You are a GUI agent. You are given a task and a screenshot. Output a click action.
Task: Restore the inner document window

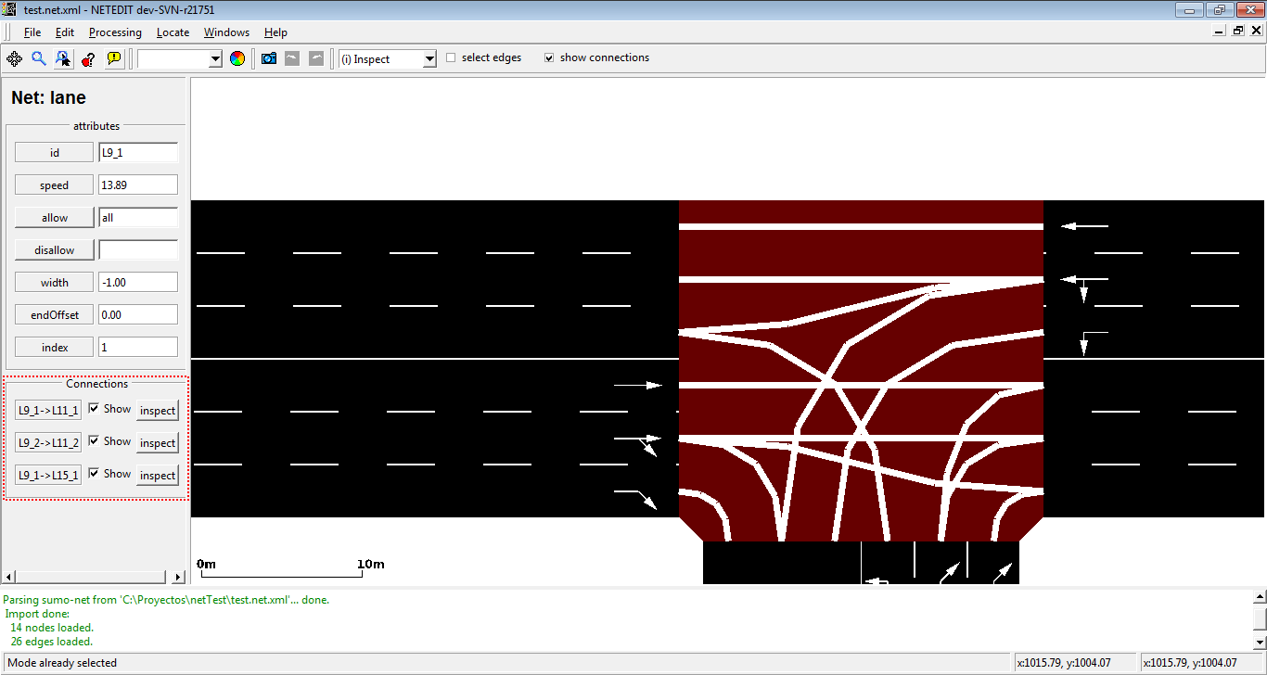click(x=1238, y=31)
